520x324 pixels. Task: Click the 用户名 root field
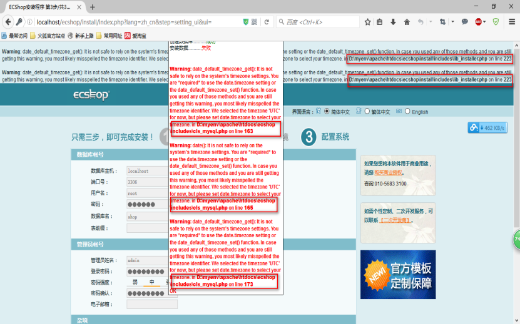point(148,194)
